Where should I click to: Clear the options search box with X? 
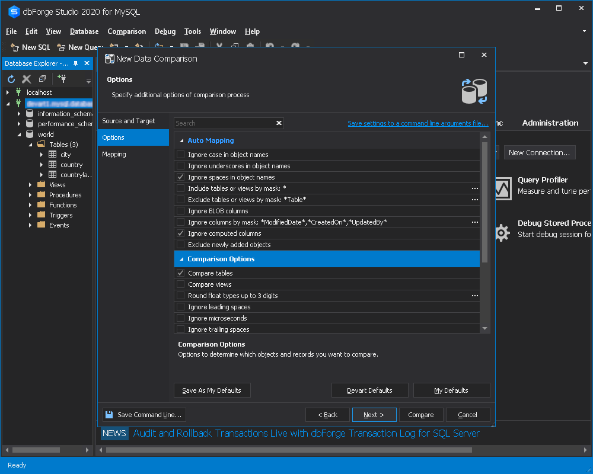[279, 123]
